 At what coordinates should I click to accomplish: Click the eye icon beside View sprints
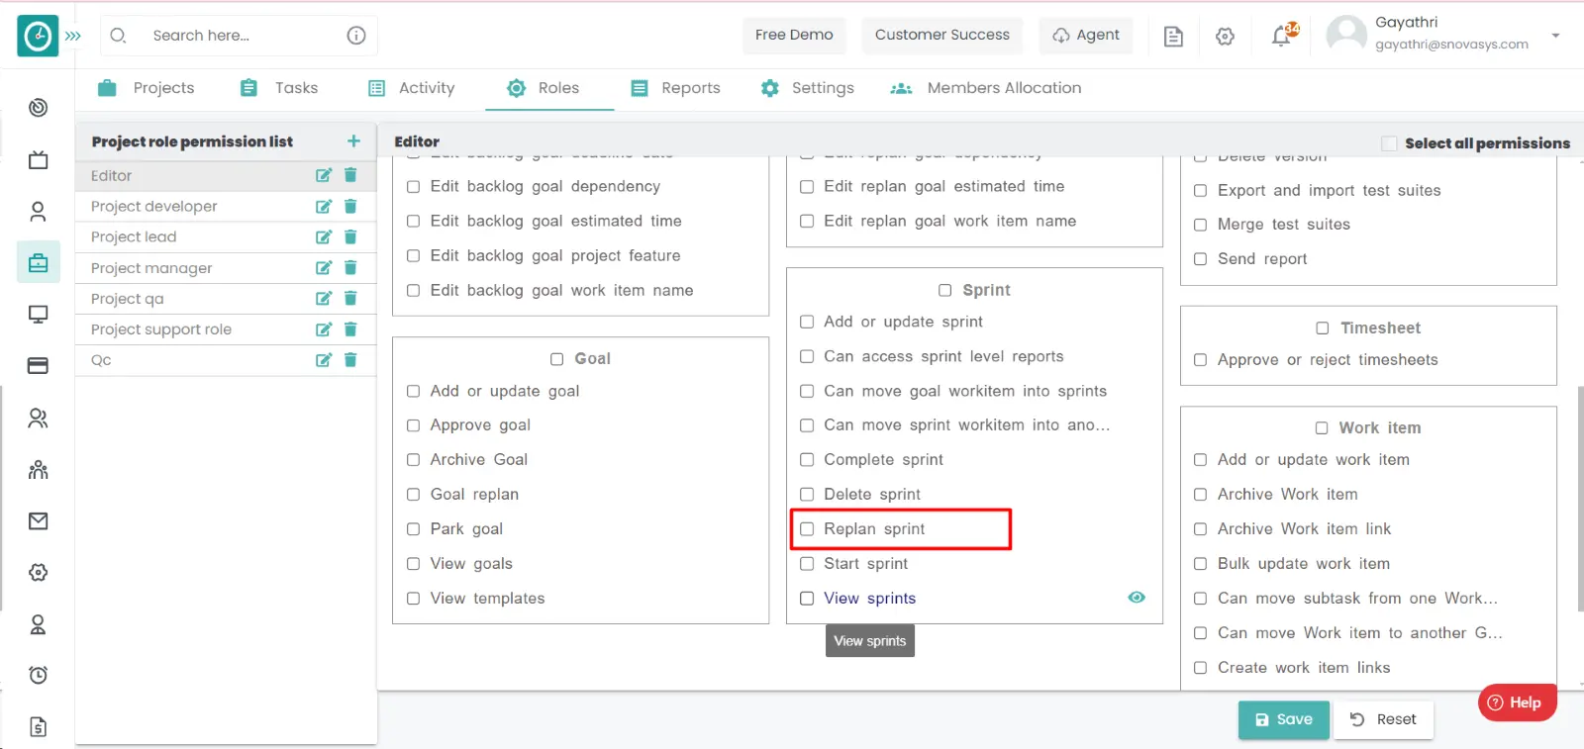click(x=1137, y=598)
